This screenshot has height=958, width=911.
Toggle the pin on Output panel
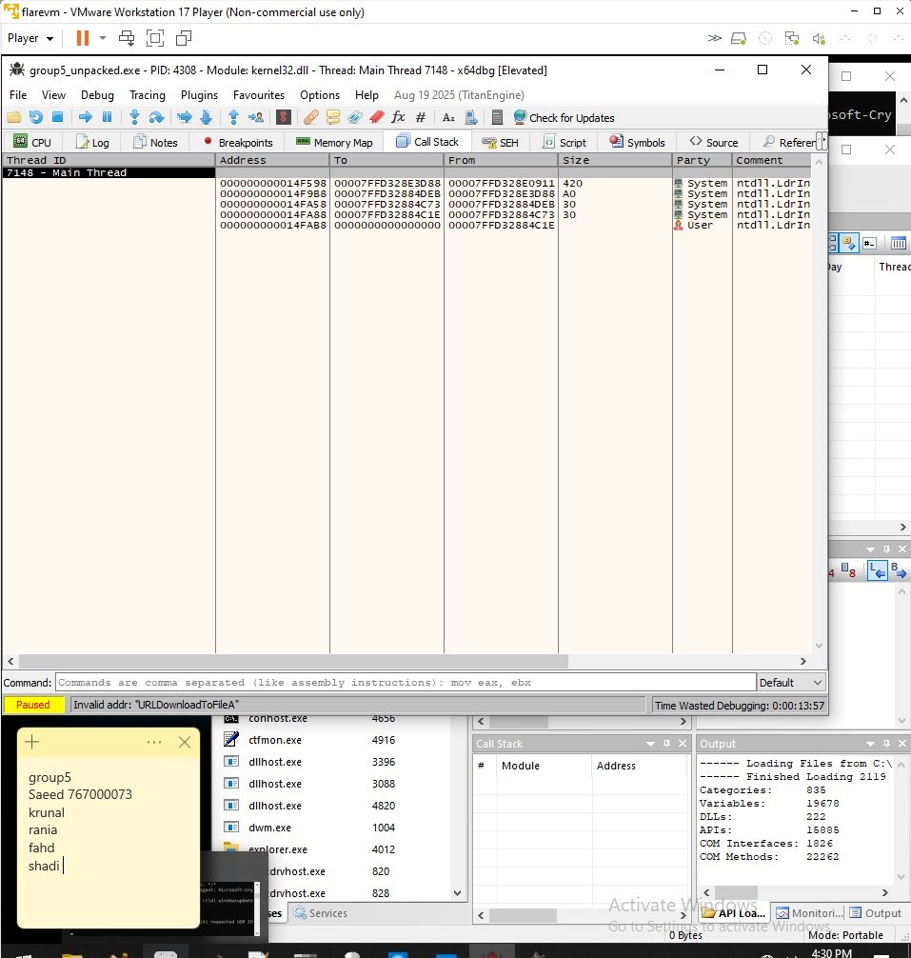[883, 744]
